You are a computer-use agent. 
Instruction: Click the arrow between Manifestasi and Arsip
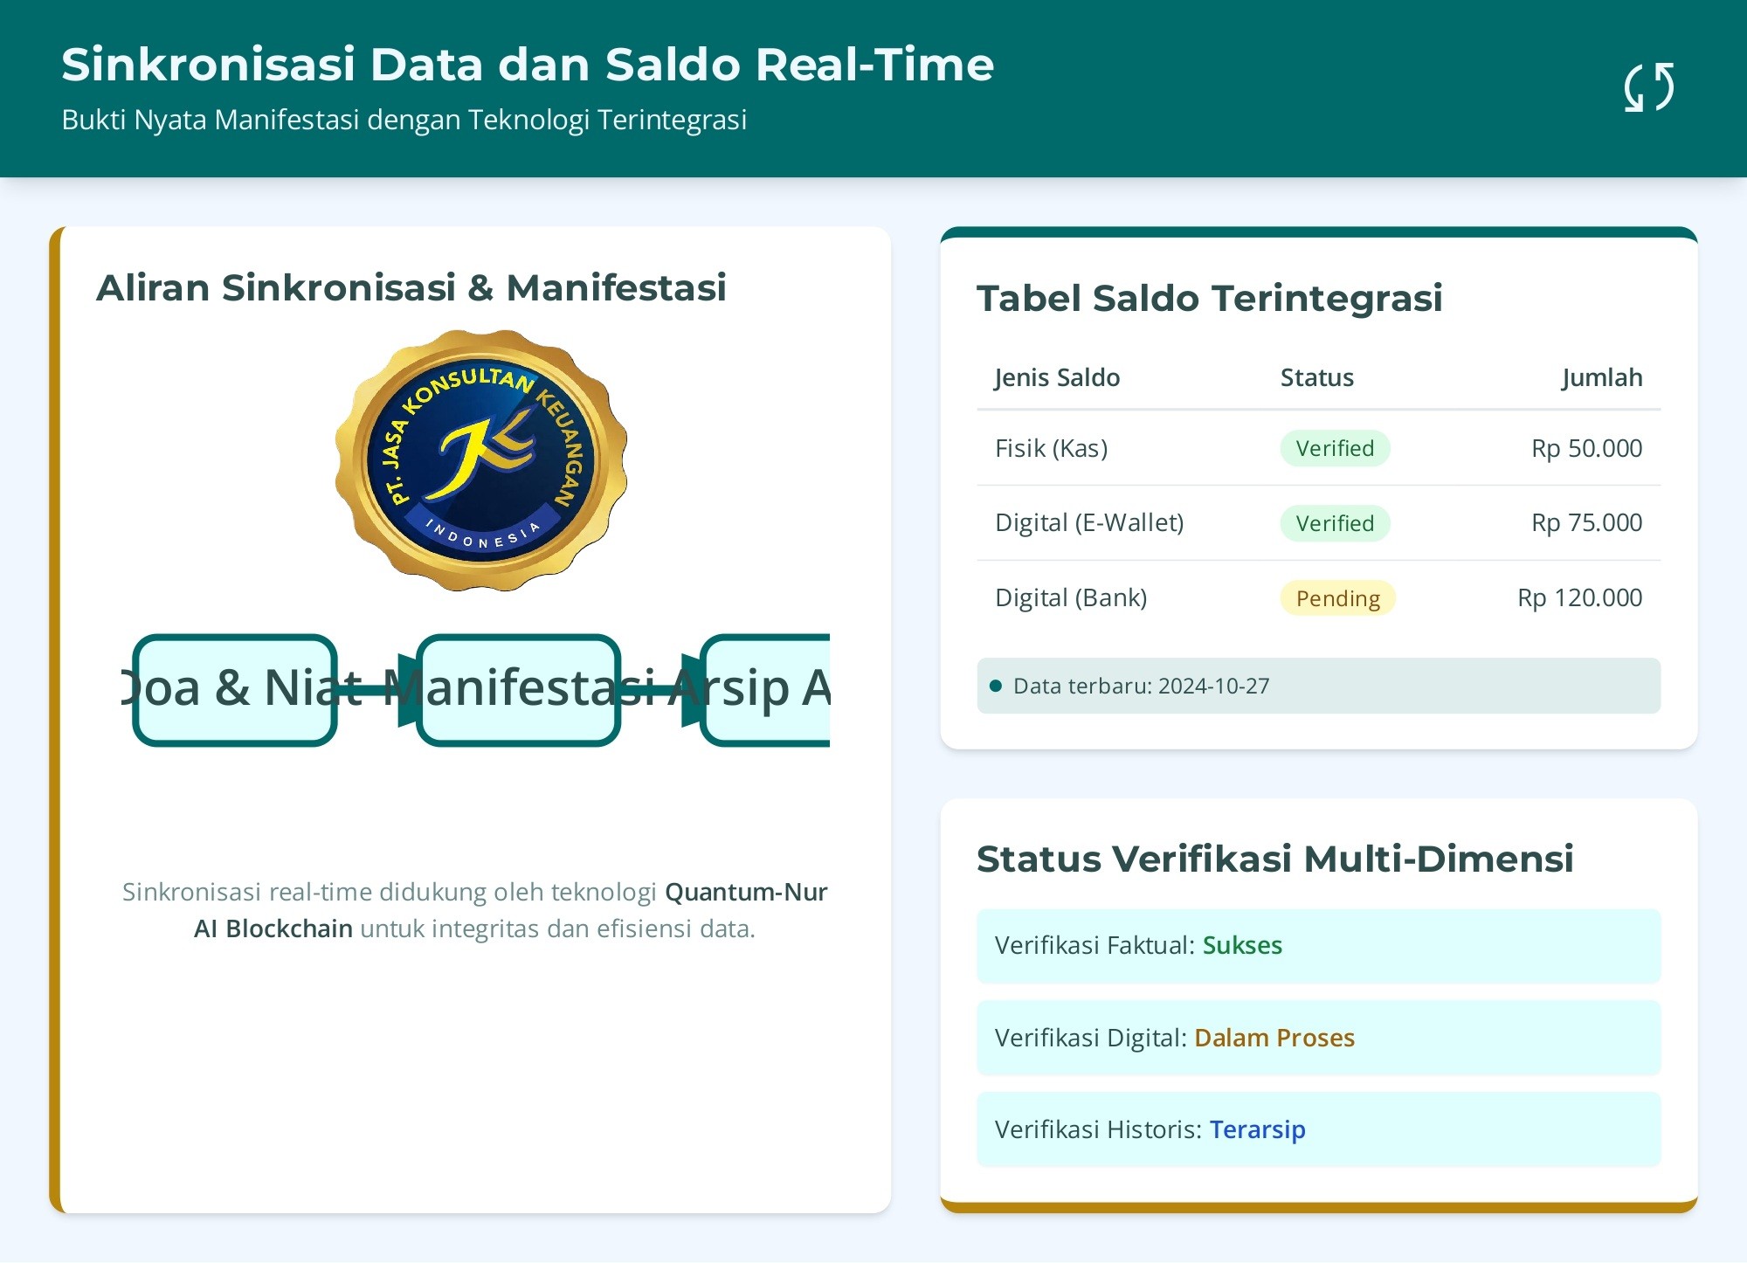[661, 690]
